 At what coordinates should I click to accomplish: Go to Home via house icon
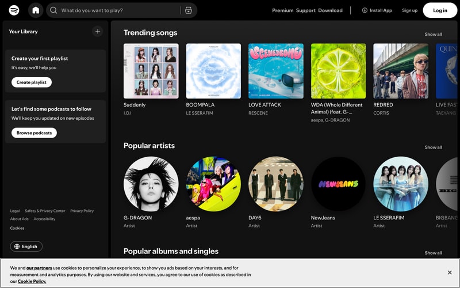36,10
